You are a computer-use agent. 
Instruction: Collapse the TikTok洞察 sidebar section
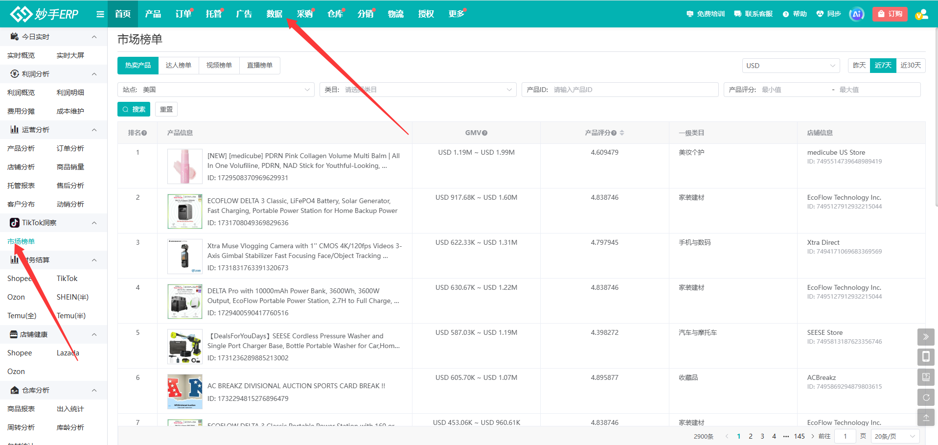94,223
